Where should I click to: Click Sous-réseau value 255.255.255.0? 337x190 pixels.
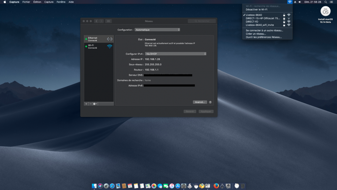(153, 64)
